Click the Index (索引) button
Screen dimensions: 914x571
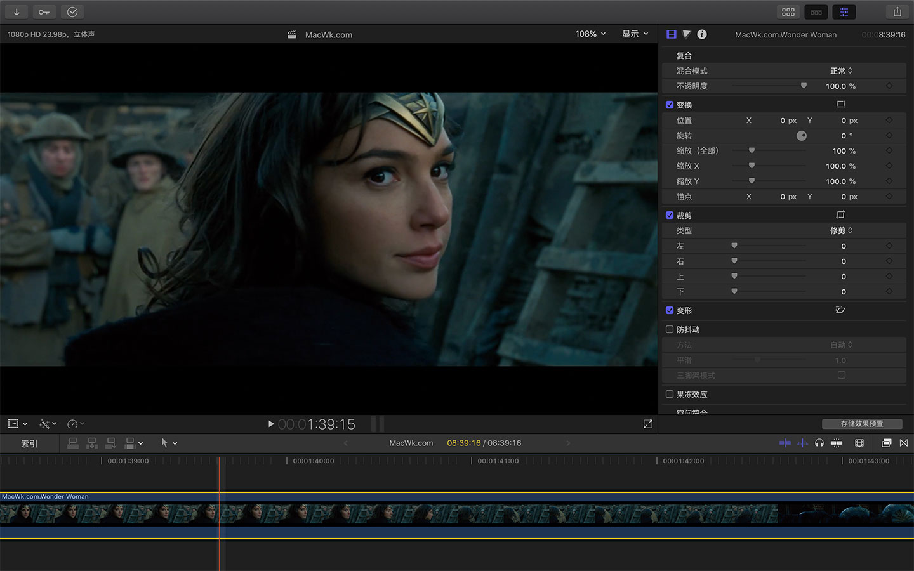coord(29,443)
